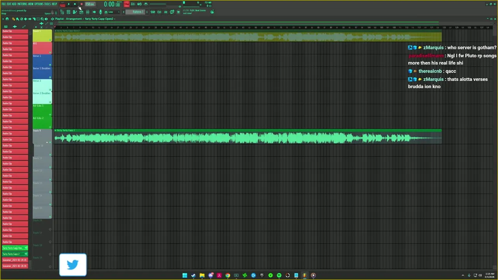Screen dimensions: 498x280
Task: Click the playlist magnet snap icon
Action: tap(7, 19)
